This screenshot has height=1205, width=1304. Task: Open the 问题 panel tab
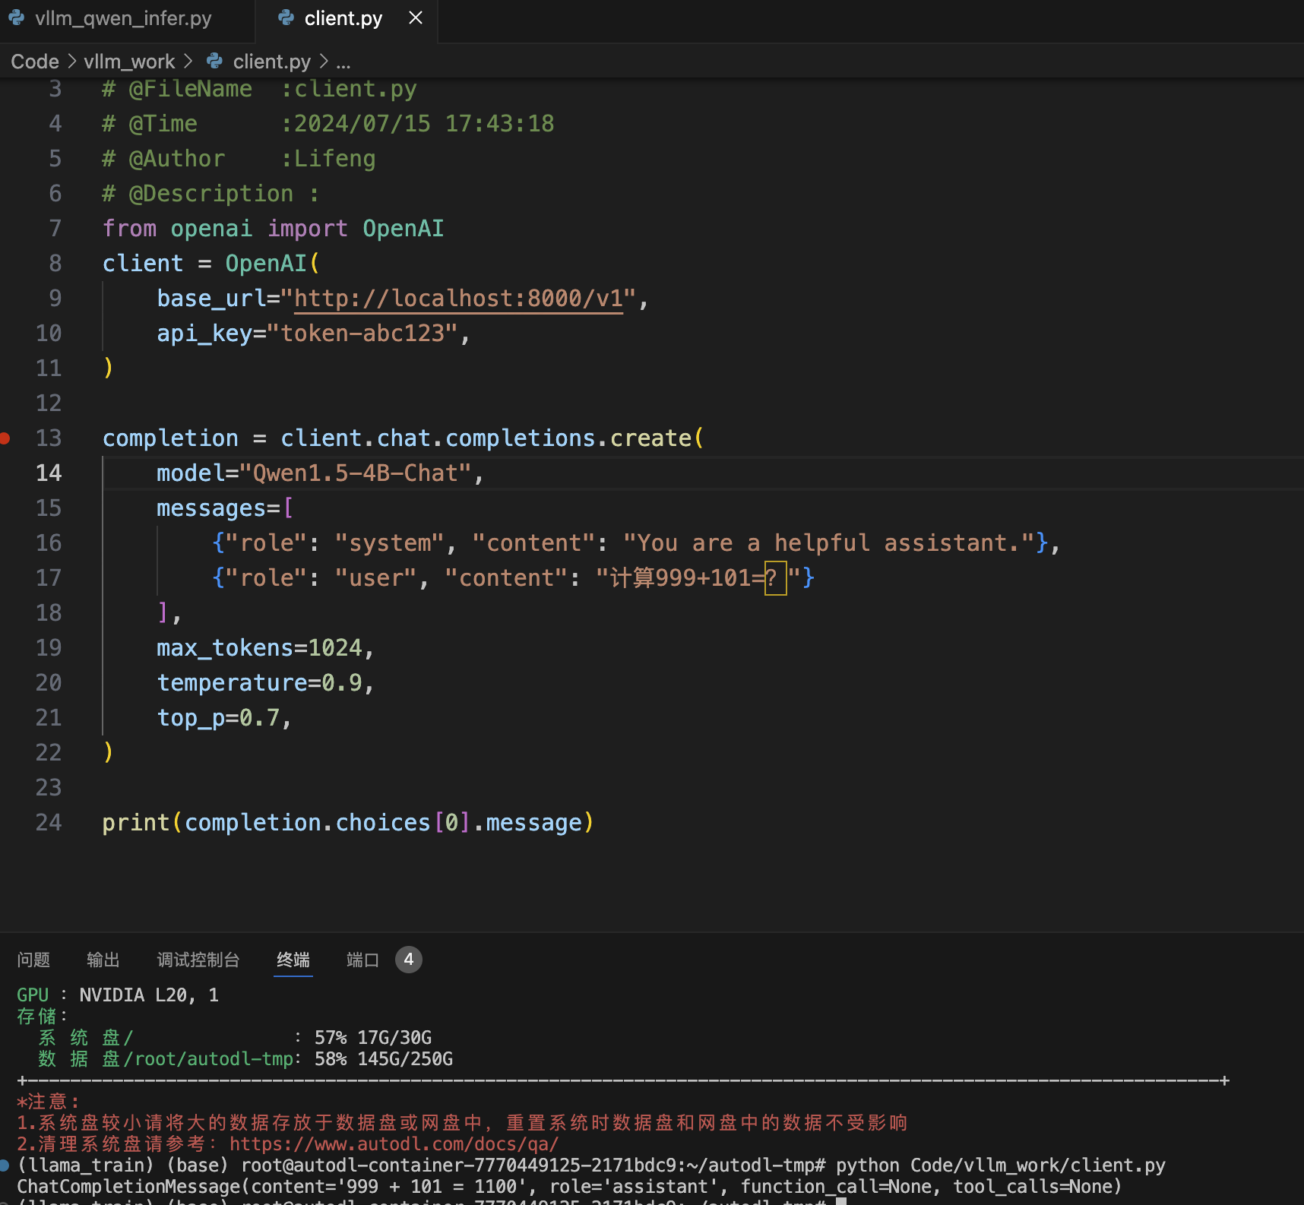pos(33,960)
